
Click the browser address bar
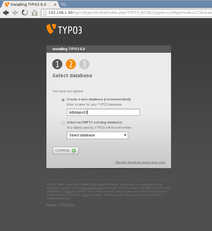tap(127, 13)
